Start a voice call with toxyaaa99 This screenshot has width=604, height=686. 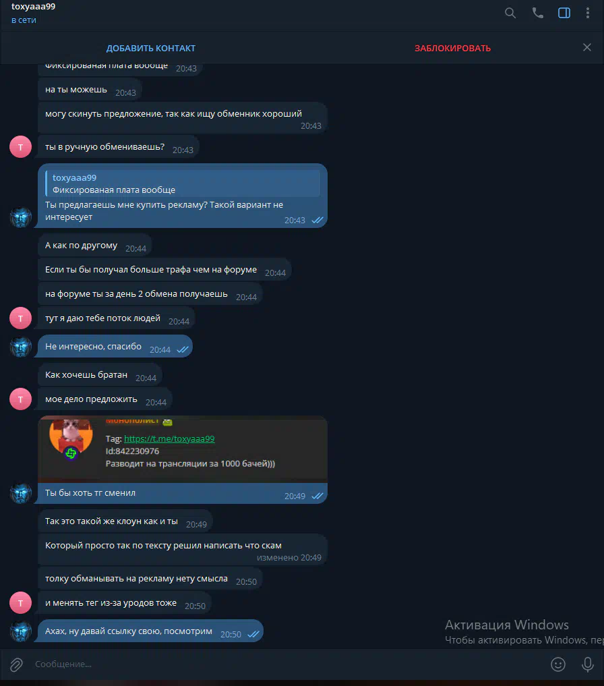pos(537,13)
